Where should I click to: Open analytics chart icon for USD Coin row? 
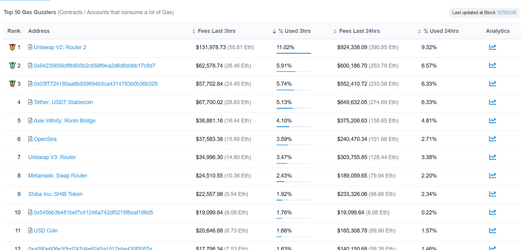(492, 231)
